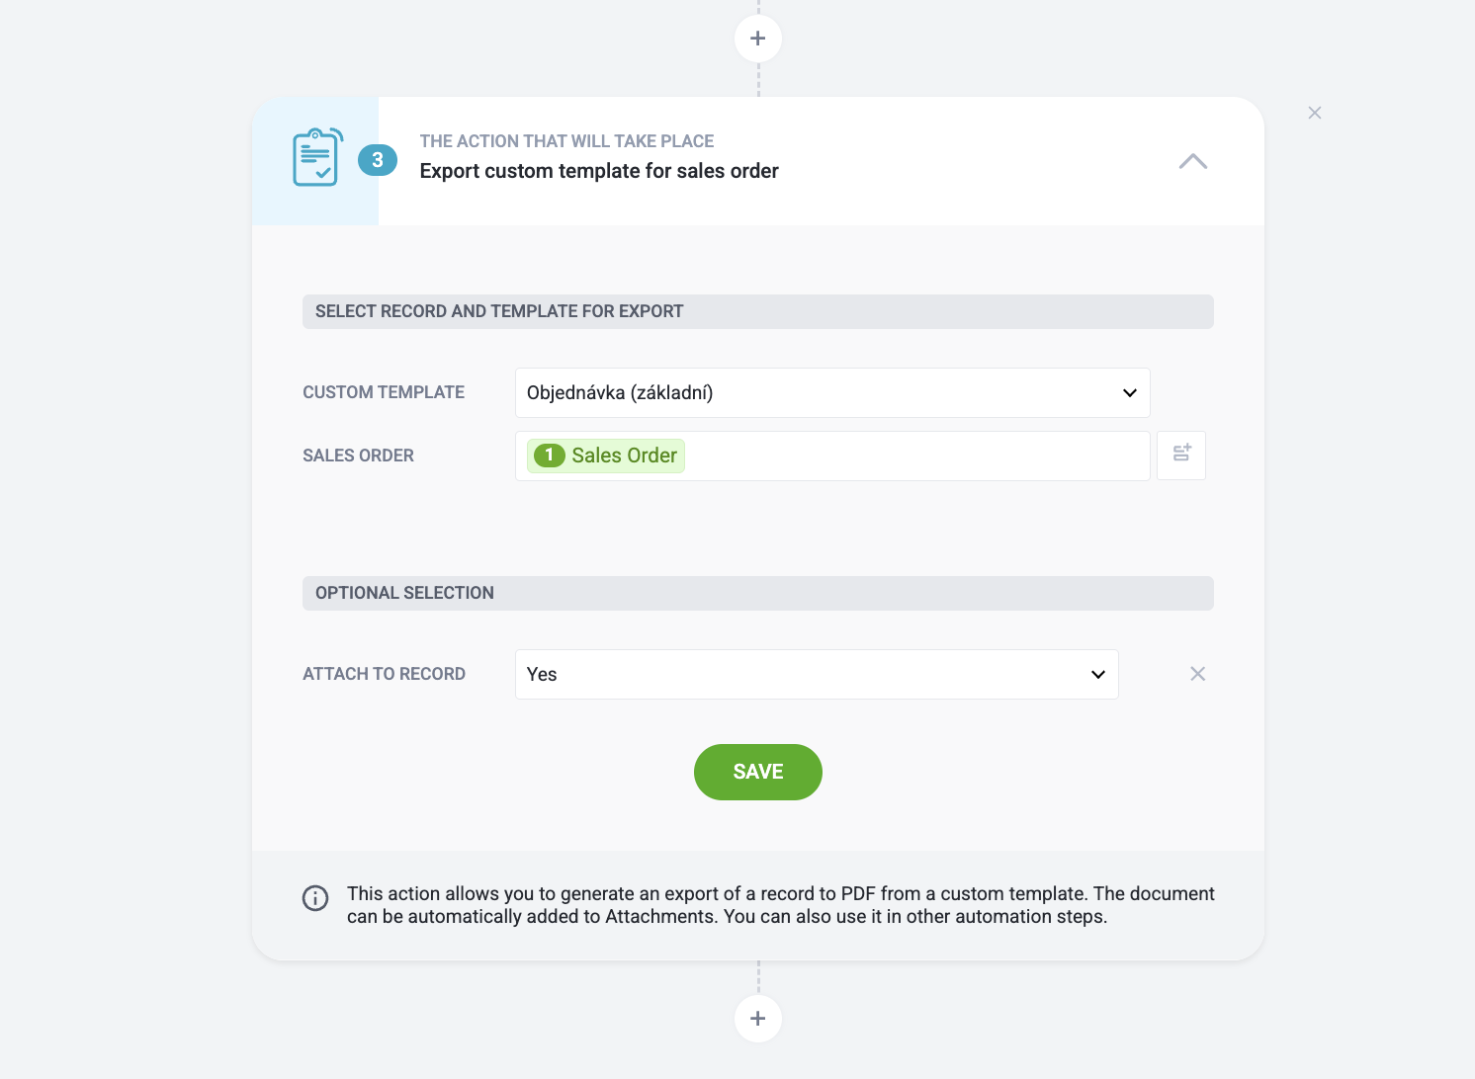Open the insert variable icon beside Sales Order

pos(1181,456)
